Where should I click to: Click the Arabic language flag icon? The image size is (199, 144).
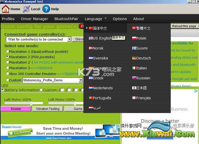[x=91, y=108]
